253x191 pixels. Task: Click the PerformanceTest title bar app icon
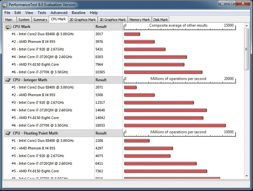[5, 5]
